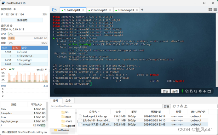This screenshot has height=135, width=218.
Task: Click the sync status indicator dot
Action: [x=14, y=9]
